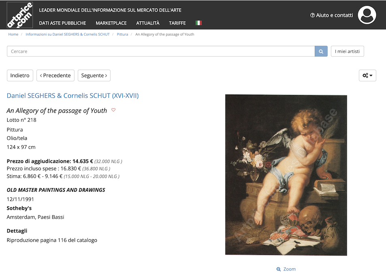Click Riproduzione pagina 116 del catalogo text
This screenshot has height=278, width=386.
[x=52, y=240]
